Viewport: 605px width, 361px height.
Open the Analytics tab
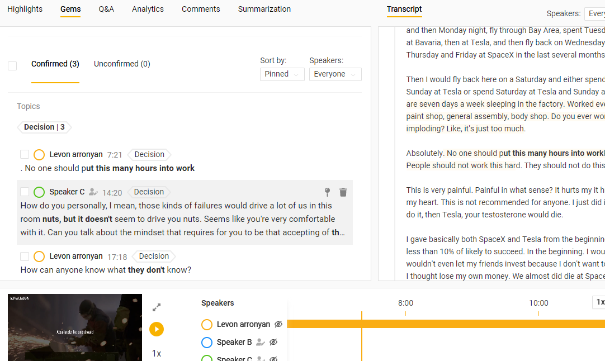[148, 9]
